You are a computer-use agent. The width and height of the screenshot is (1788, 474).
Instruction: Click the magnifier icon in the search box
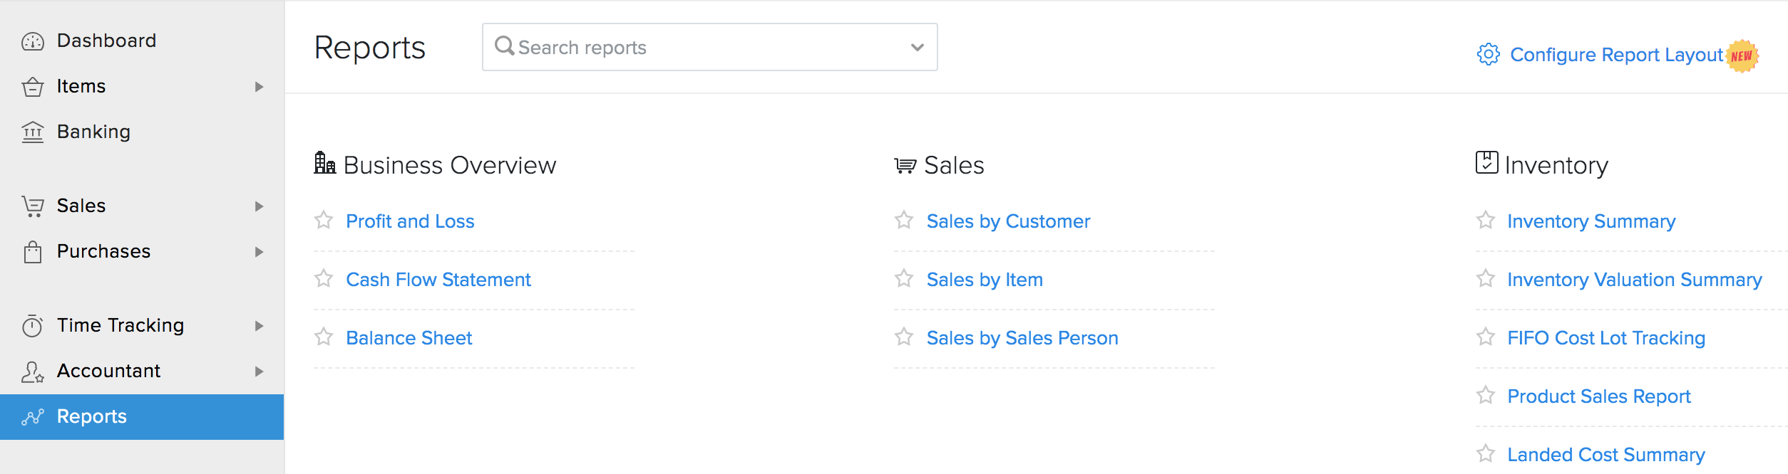click(504, 46)
